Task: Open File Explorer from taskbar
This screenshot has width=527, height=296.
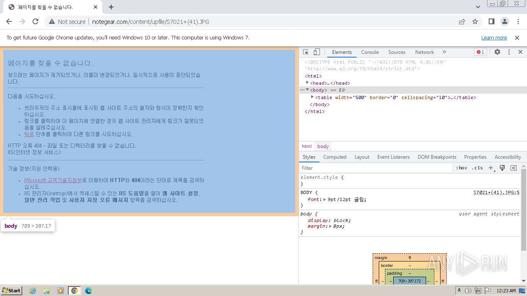Action: [47, 291]
